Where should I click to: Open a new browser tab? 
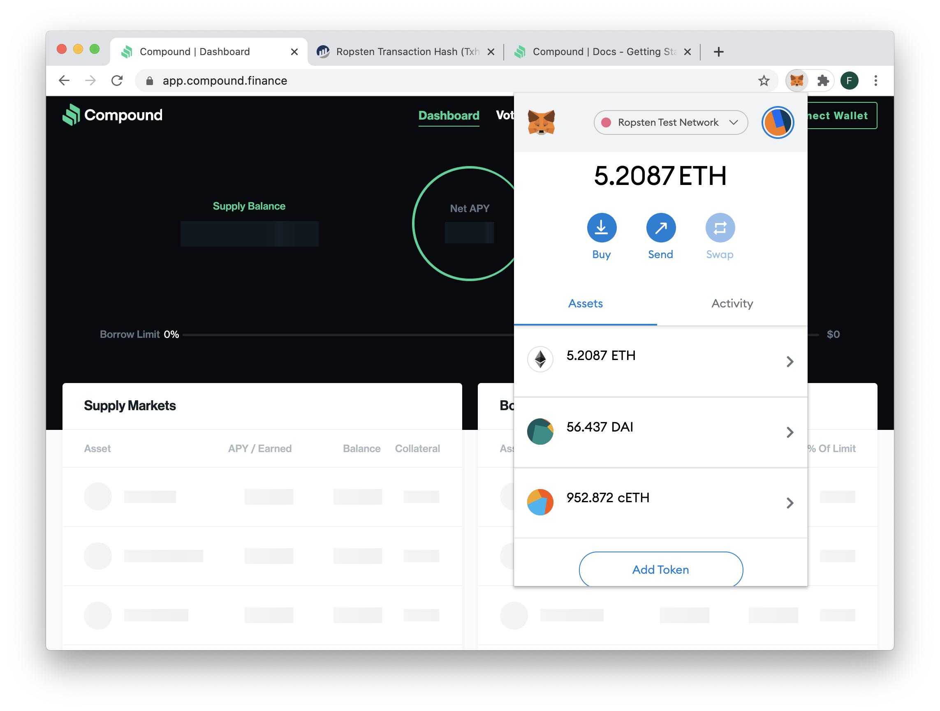(718, 52)
